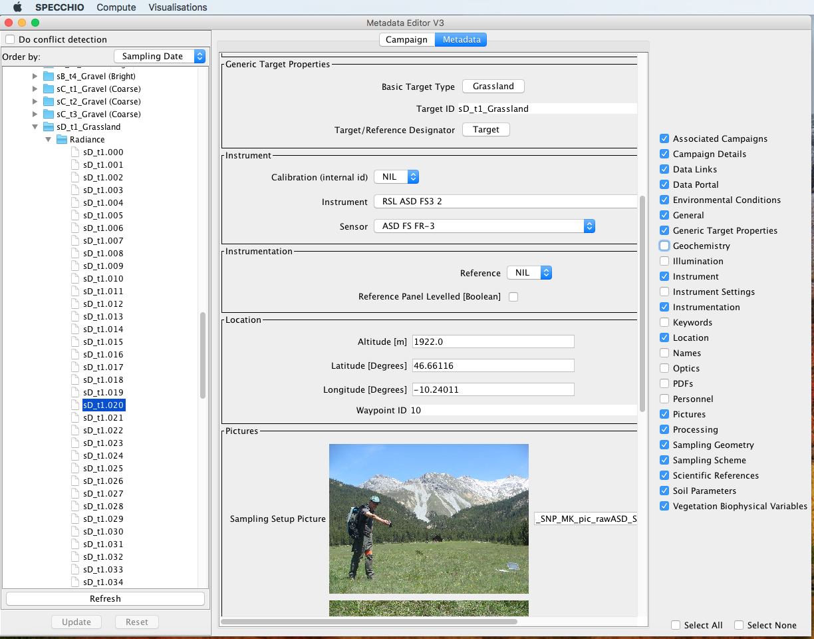Click file icon of sD_t1.025
This screenshot has width=814, height=639.
click(x=75, y=468)
